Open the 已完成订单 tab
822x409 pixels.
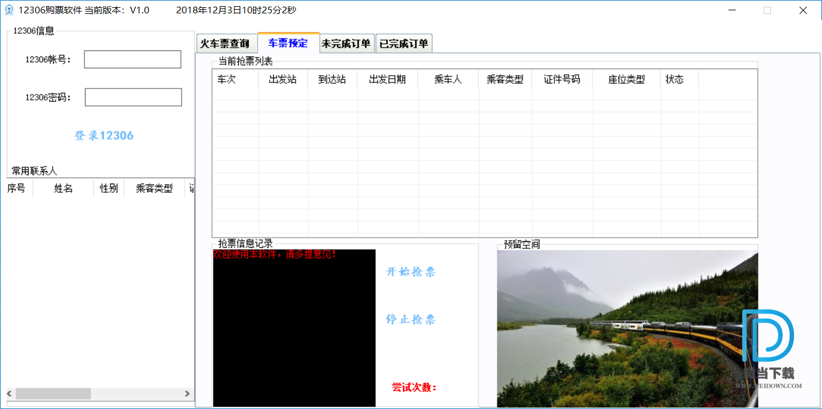404,44
